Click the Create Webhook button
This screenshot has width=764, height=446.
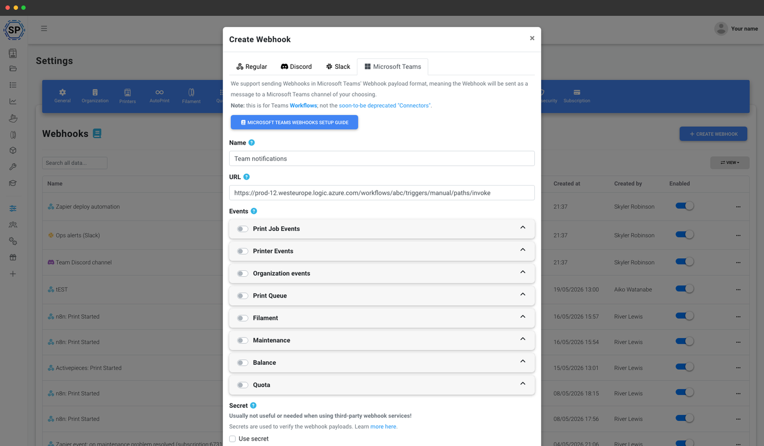[x=713, y=134]
